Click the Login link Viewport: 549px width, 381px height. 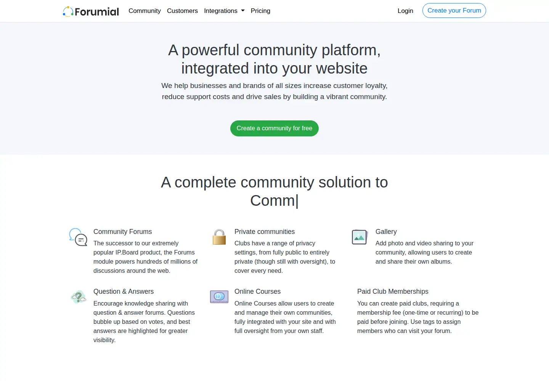(x=405, y=11)
